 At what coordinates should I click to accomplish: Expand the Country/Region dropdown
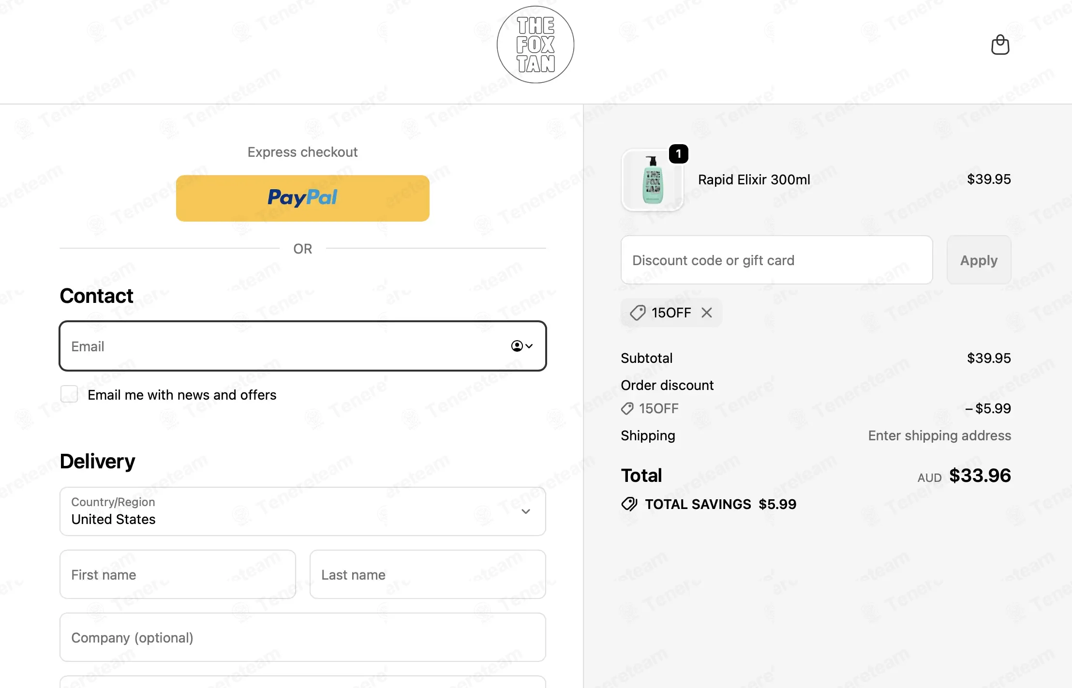coord(303,511)
